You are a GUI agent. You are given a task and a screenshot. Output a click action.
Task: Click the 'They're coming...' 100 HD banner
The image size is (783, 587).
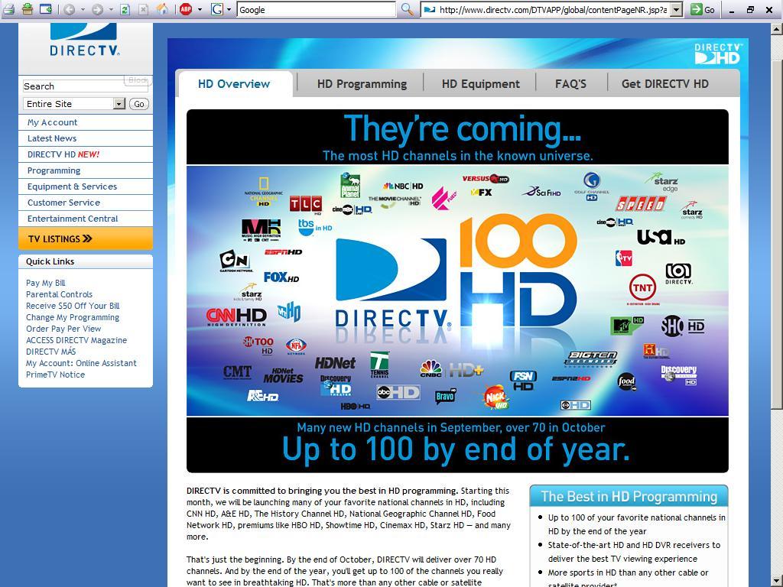(457, 291)
